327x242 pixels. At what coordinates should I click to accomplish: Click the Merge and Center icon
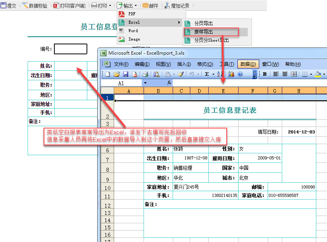294,74
